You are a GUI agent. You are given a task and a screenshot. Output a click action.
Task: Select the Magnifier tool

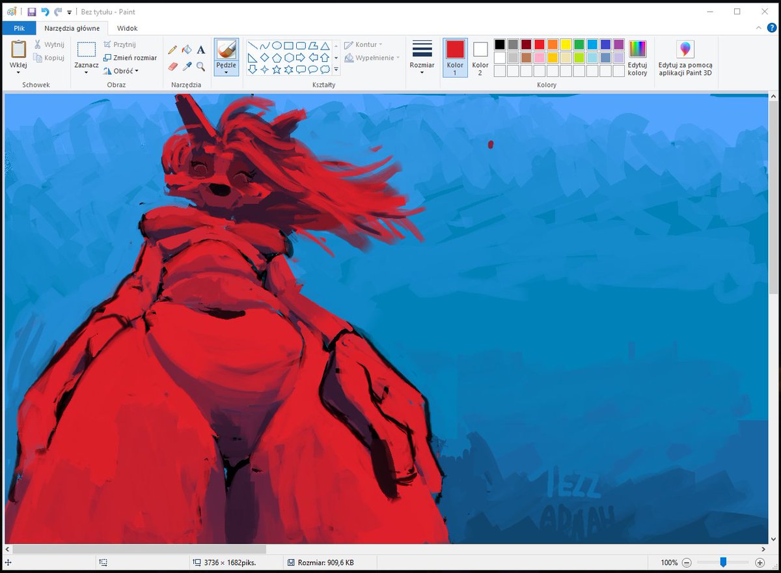200,66
